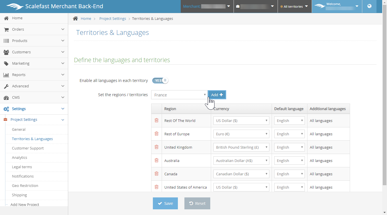
Task: Open the All territories dropdown
Action: (x=294, y=7)
